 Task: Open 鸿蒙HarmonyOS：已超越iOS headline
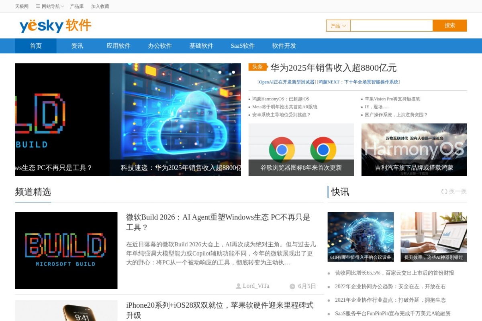pos(281,99)
